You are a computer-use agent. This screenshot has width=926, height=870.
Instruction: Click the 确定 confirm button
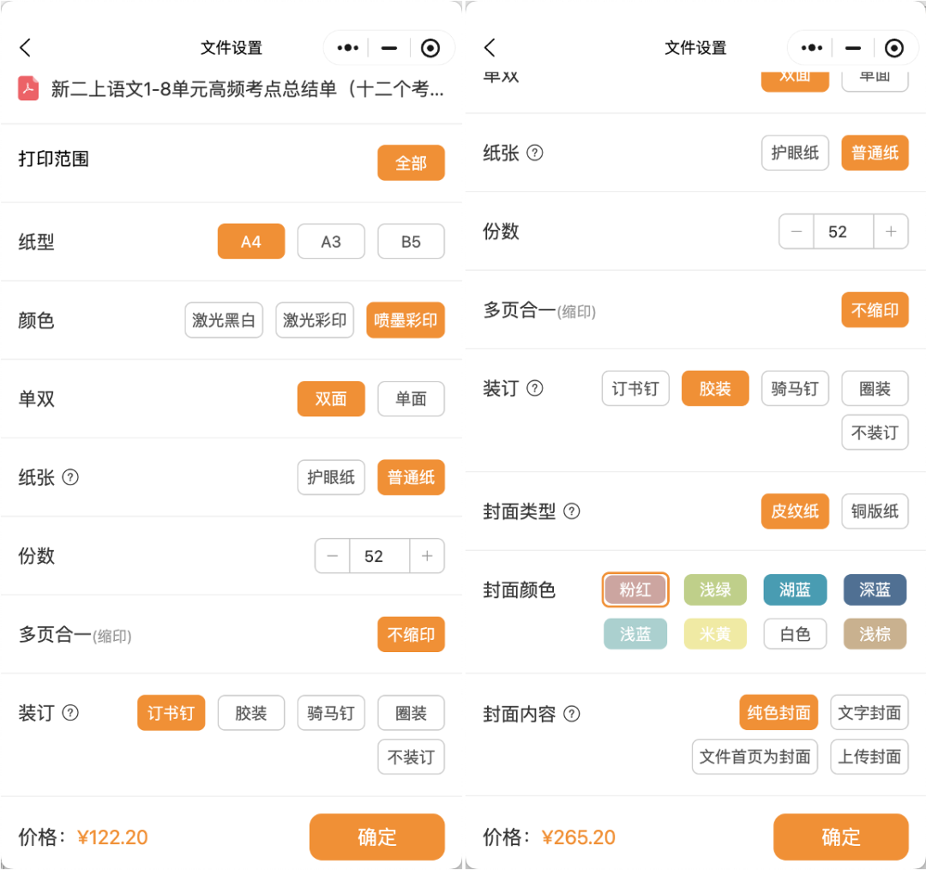376,837
